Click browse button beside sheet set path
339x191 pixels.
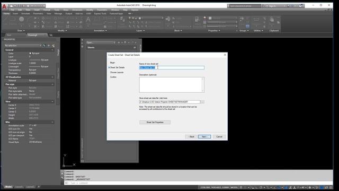point(202,102)
